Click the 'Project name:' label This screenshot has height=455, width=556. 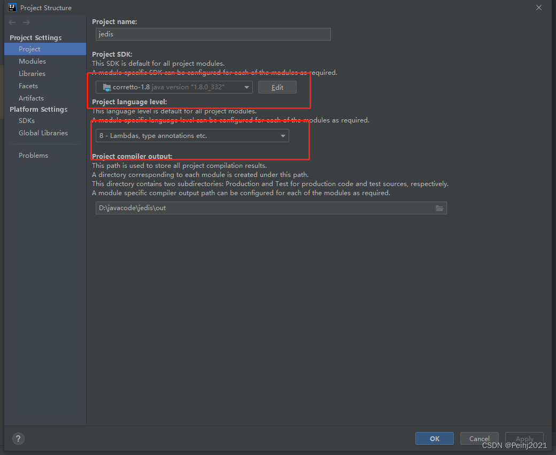coord(114,21)
